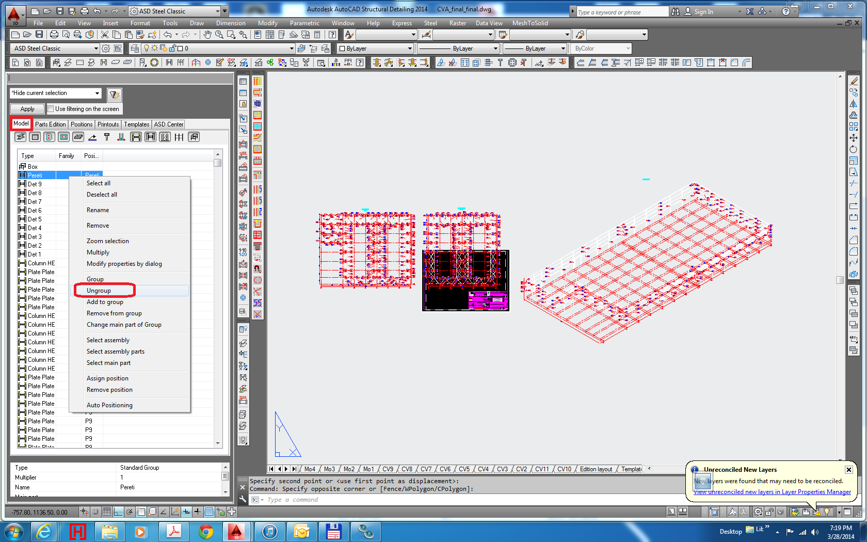Open the Steel menu in the menu bar
867x542 pixels.
(x=430, y=23)
